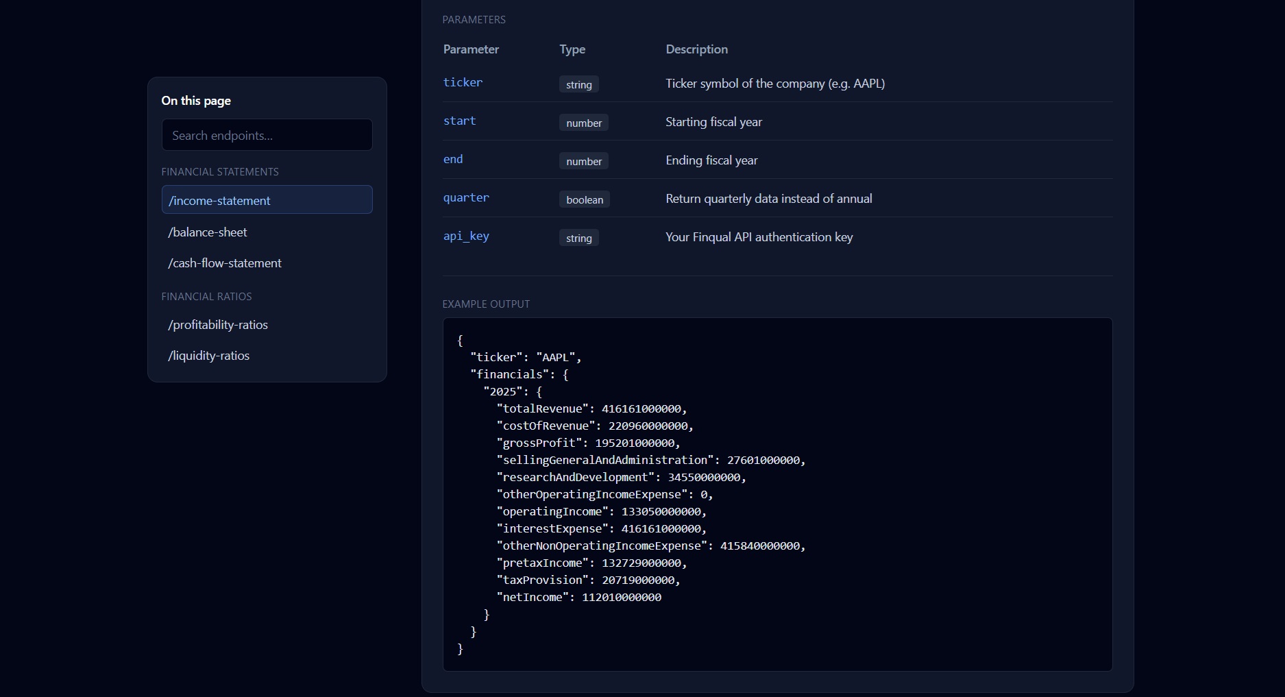Open the /balance-sheet endpoint

point(207,232)
